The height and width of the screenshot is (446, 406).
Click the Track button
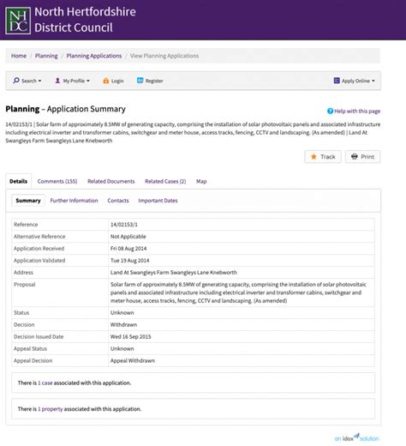click(x=323, y=157)
